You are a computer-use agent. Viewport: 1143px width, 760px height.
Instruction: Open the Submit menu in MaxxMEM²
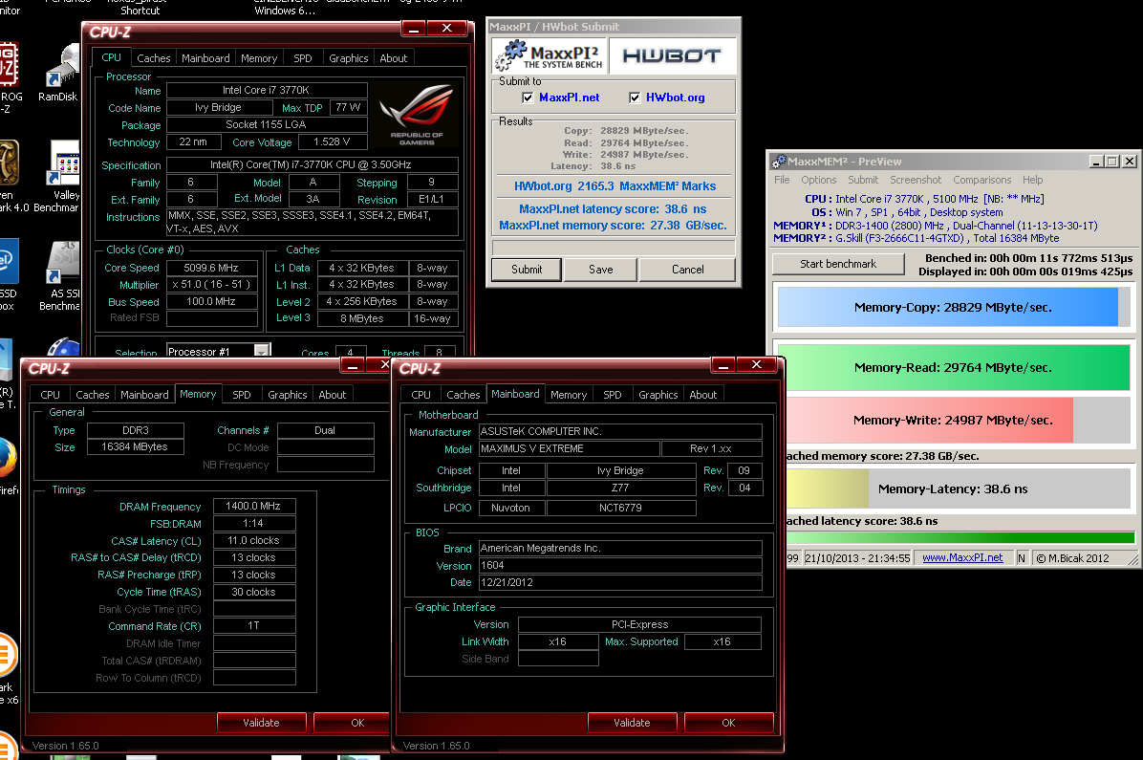(x=863, y=180)
